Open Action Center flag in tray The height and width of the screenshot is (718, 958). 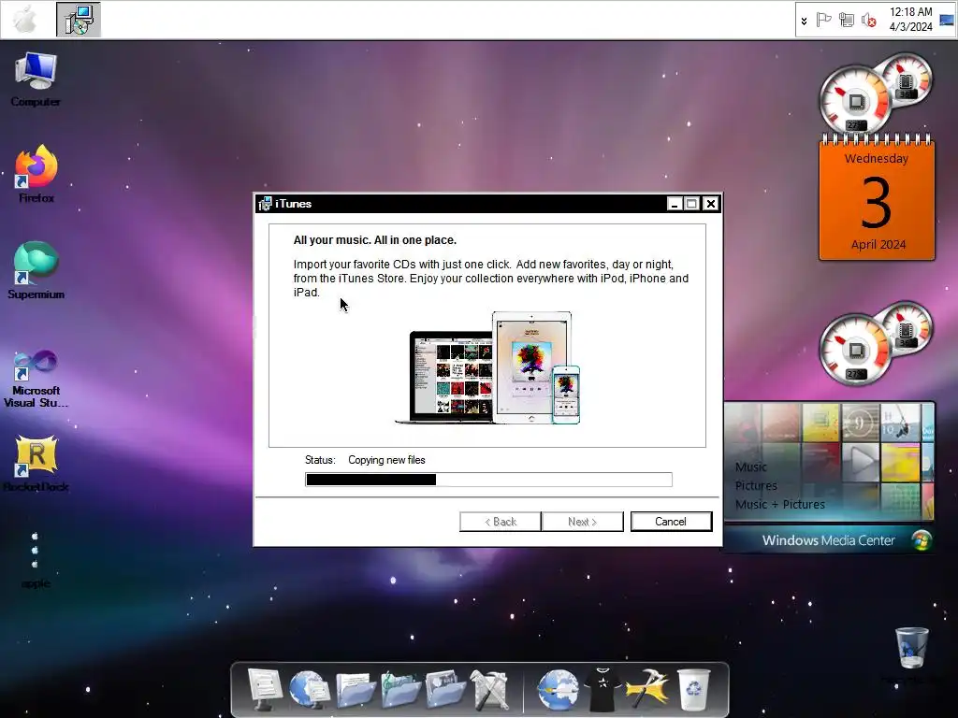pos(823,21)
